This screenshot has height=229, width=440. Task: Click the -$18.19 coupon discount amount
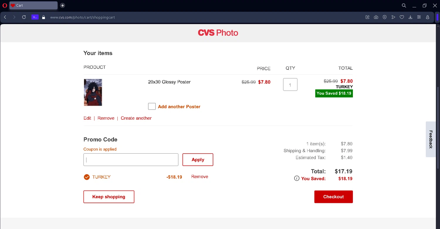tap(174, 177)
